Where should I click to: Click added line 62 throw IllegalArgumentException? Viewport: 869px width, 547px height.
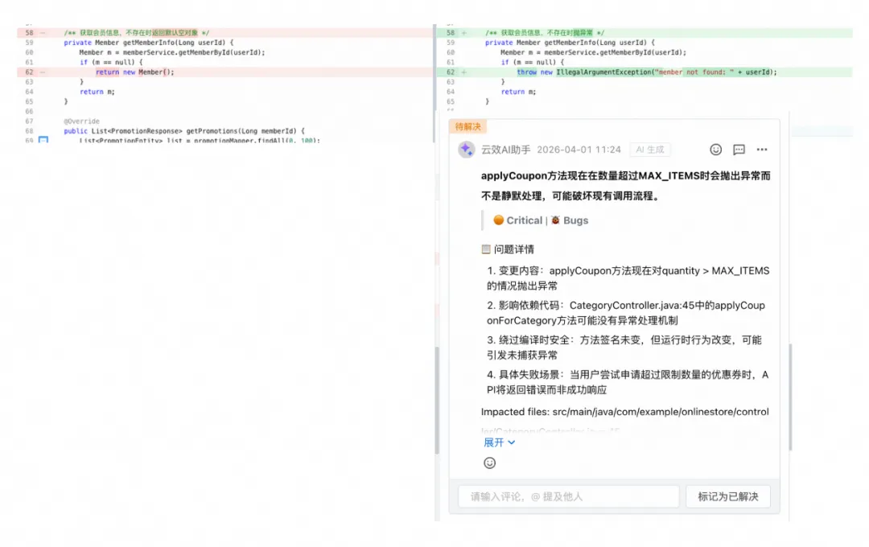646,72
